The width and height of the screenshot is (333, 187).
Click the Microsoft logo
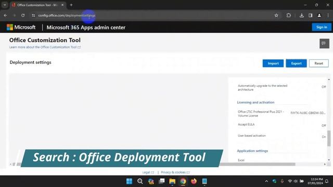point(21,27)
